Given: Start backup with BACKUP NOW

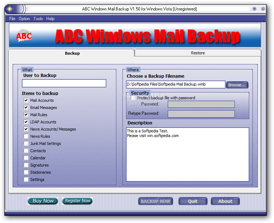Looking at the screenshot, I should tap(155, 201).
